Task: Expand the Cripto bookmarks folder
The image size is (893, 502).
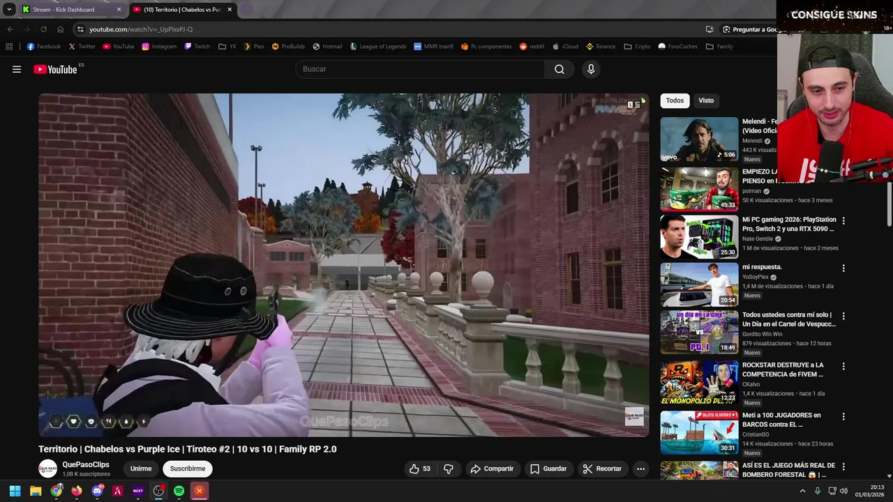Action: coord(637,47)
